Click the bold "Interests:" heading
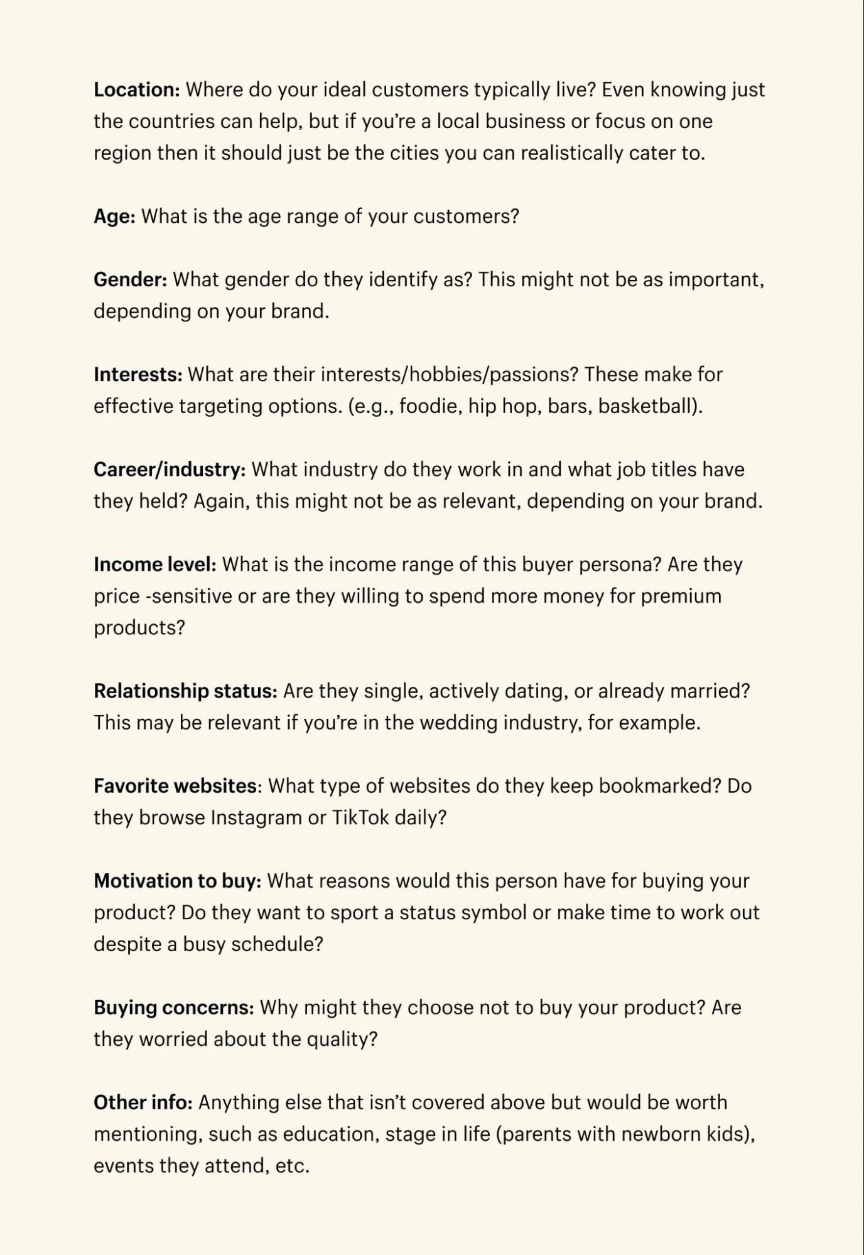The image size is (864, 1255). pos(138,375)
